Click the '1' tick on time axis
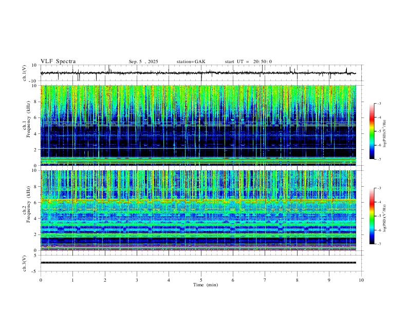Screen dimensions: 407x314 [72, 280]
